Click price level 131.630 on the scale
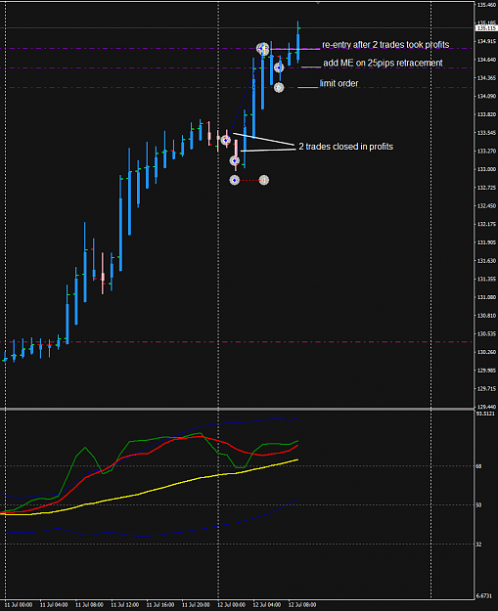 point(486,261)
